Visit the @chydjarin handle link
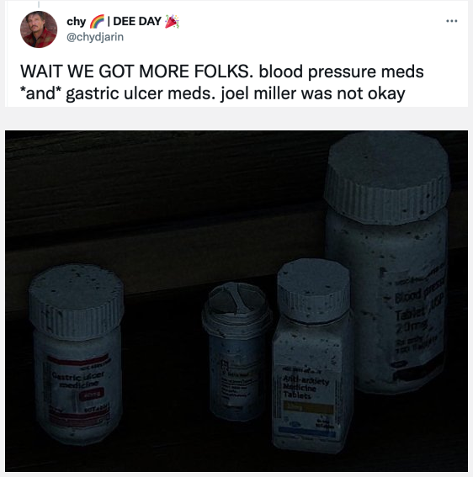 [95, 37]
